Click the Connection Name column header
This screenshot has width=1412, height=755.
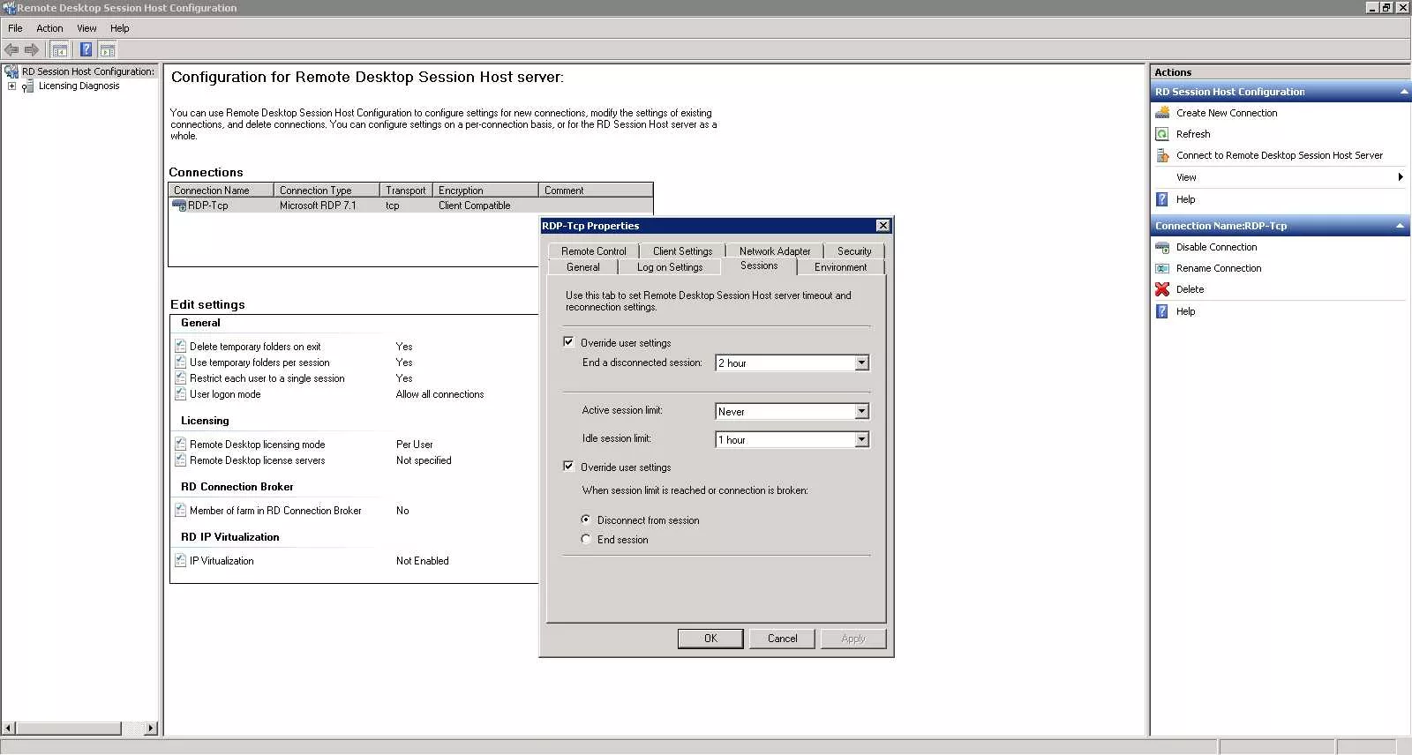[x=221, y=191]
